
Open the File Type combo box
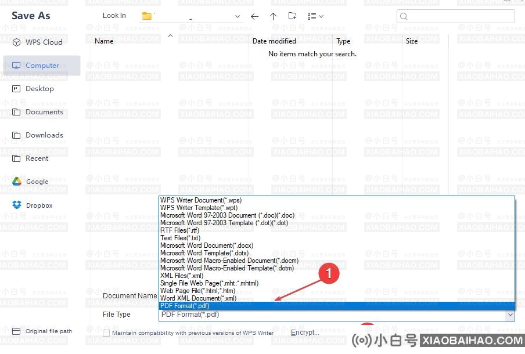pos(336,315)
